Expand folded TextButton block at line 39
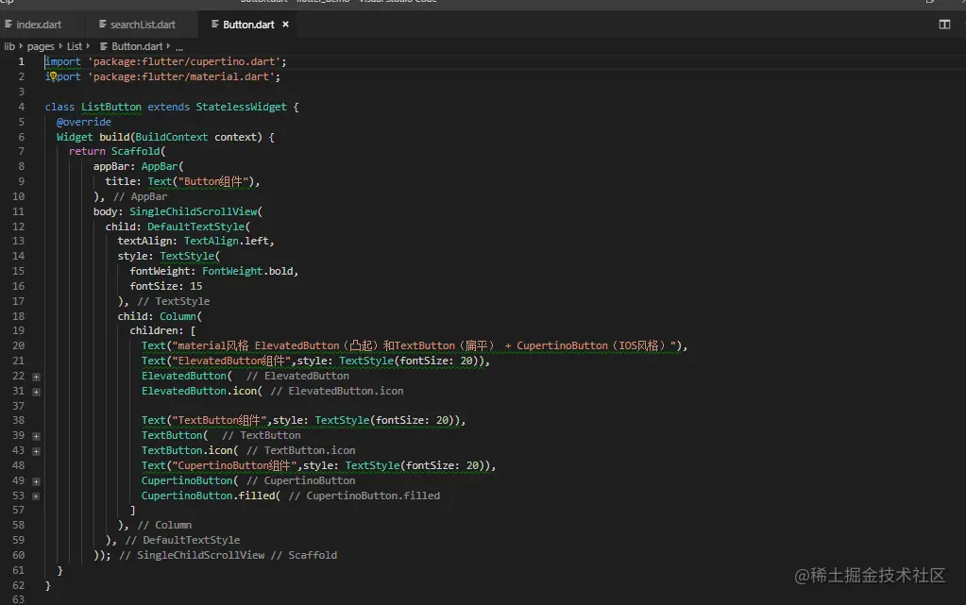 coord(36,436)
